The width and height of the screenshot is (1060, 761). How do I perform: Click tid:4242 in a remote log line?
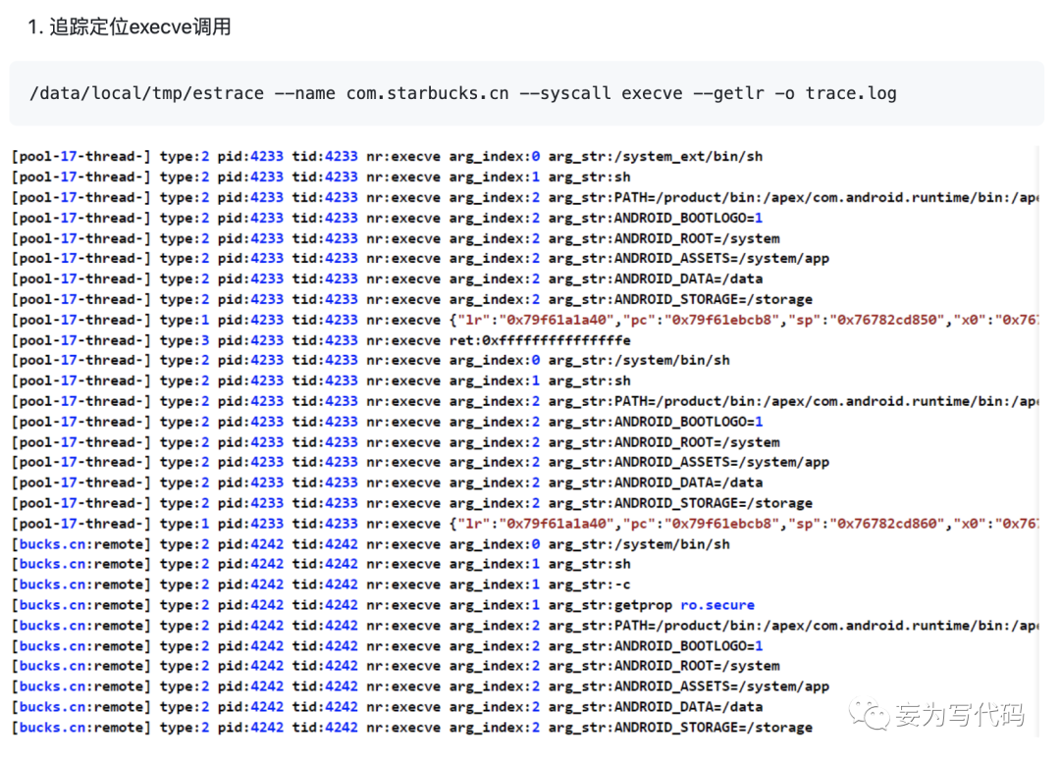coord(325,564)
